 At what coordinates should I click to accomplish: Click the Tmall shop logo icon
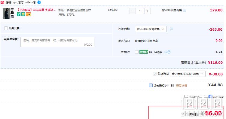coord(2,2)
